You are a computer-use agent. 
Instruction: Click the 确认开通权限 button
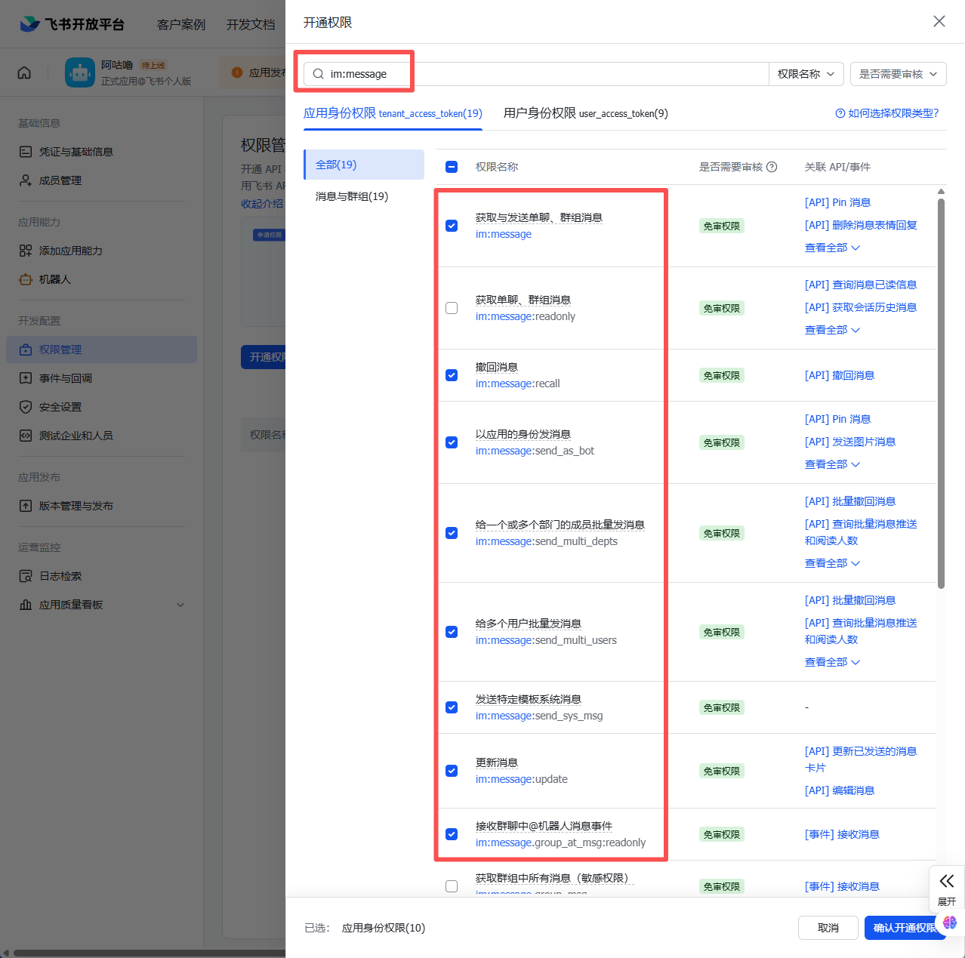pyautogui.click(x=904, y=928)
